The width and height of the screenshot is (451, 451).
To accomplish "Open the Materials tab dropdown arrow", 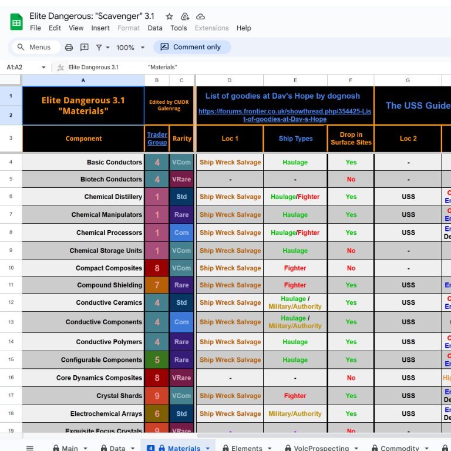I will 207,448.
